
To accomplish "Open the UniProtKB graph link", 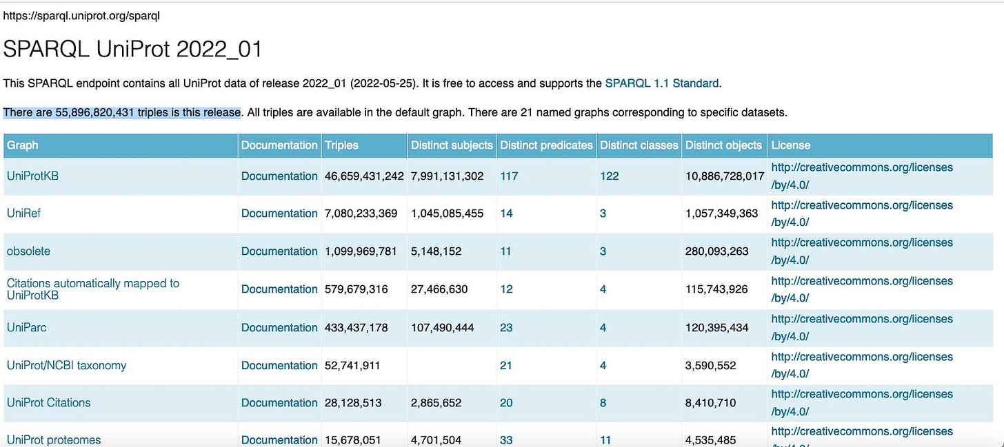I will 32,176.
